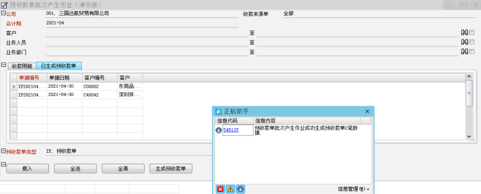The height and width of the screenshot is (194, 481).
Task: Click the binoculars lookup icon for 业务人员
Action: click(465, 42)
